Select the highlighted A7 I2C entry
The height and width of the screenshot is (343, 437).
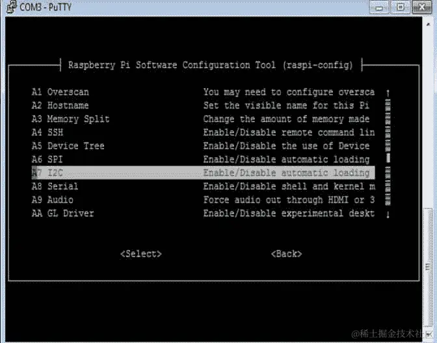[203, 173]
